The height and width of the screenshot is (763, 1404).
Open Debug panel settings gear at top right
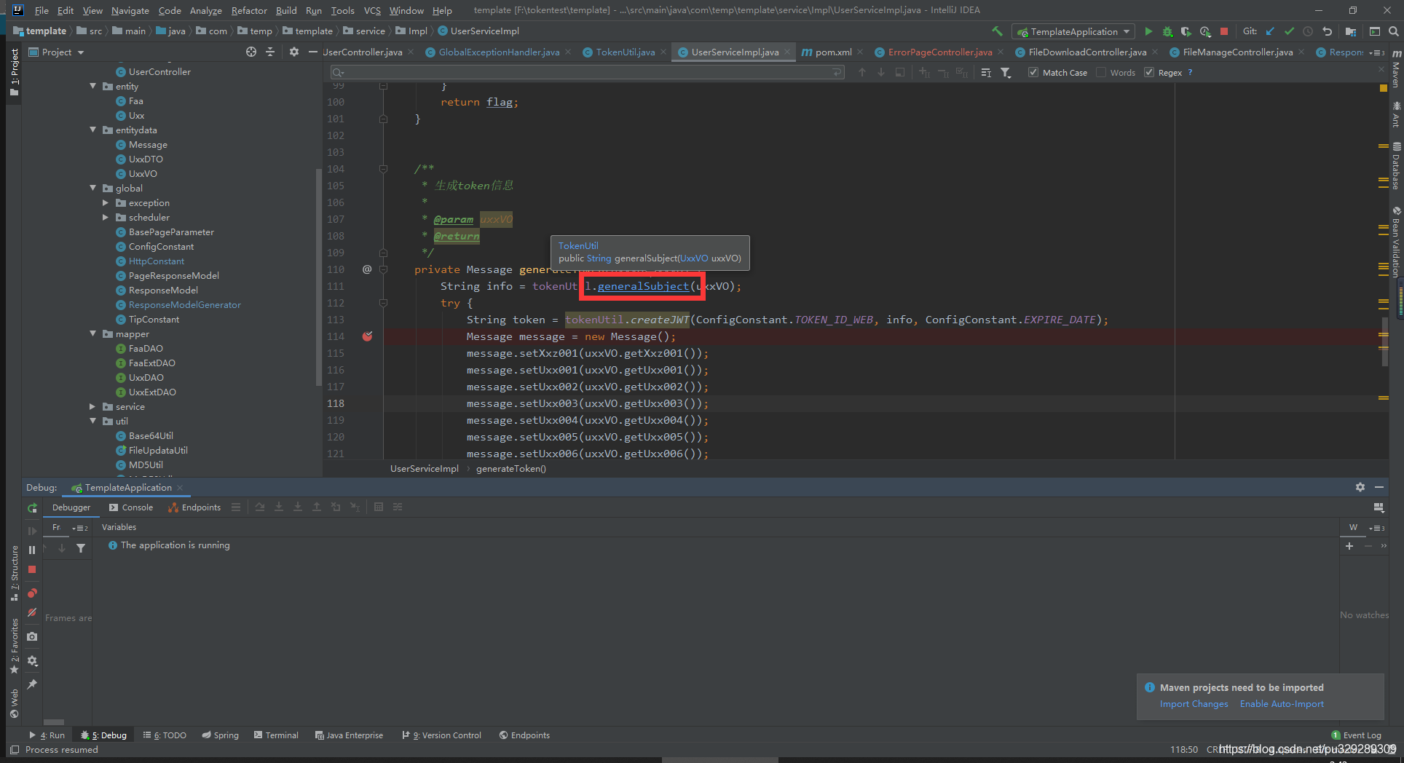1360,487
